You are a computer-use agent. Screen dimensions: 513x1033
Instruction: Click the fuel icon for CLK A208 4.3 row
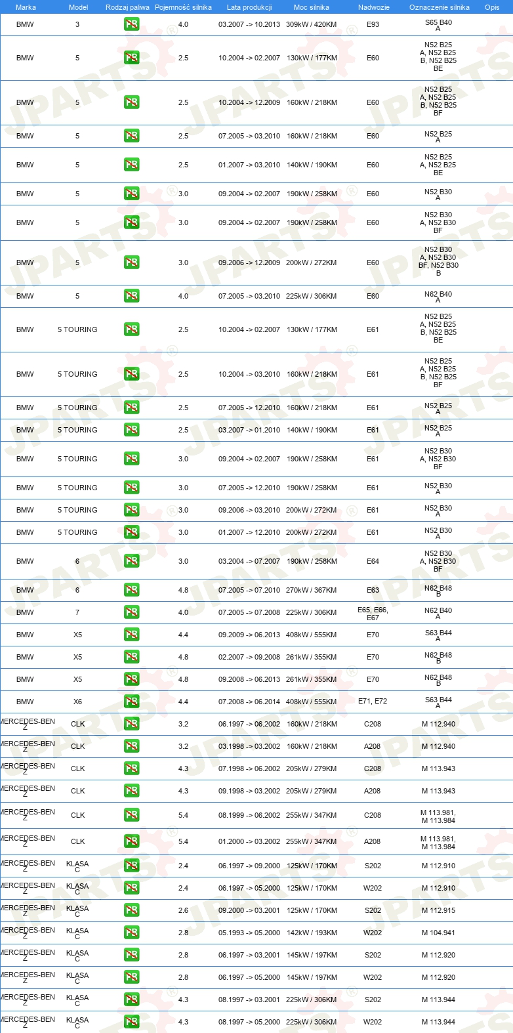point(132,791)
